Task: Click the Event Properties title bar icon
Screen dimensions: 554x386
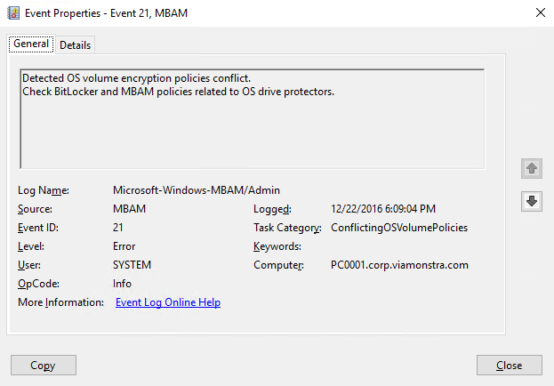Action: click(x=13, y=13)
